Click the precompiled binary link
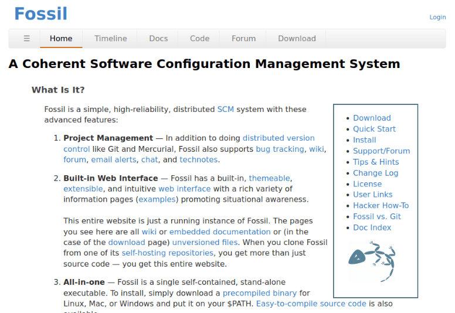455x313 pixels. point(260,293)
